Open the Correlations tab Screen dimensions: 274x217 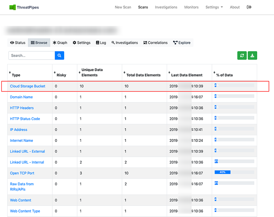point(155,43)
